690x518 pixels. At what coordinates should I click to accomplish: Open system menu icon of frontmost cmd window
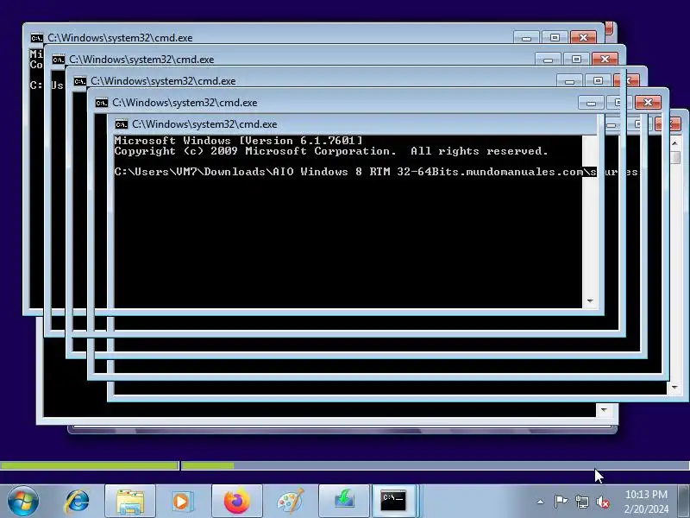(122, 124)
